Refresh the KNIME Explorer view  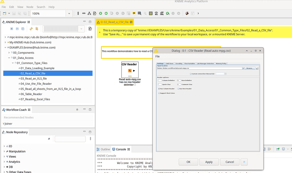pyautogui.click(x=31, y=29)
